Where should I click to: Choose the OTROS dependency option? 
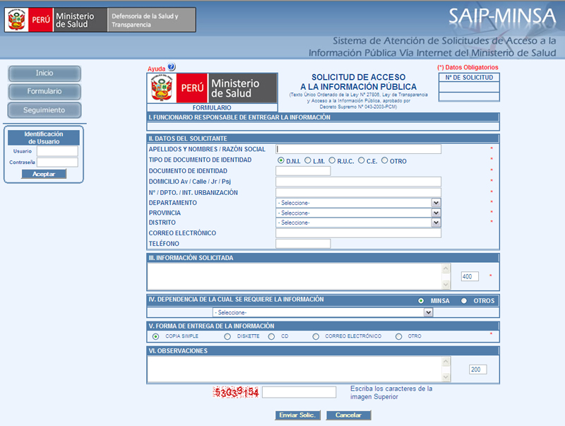pos(464,300)
